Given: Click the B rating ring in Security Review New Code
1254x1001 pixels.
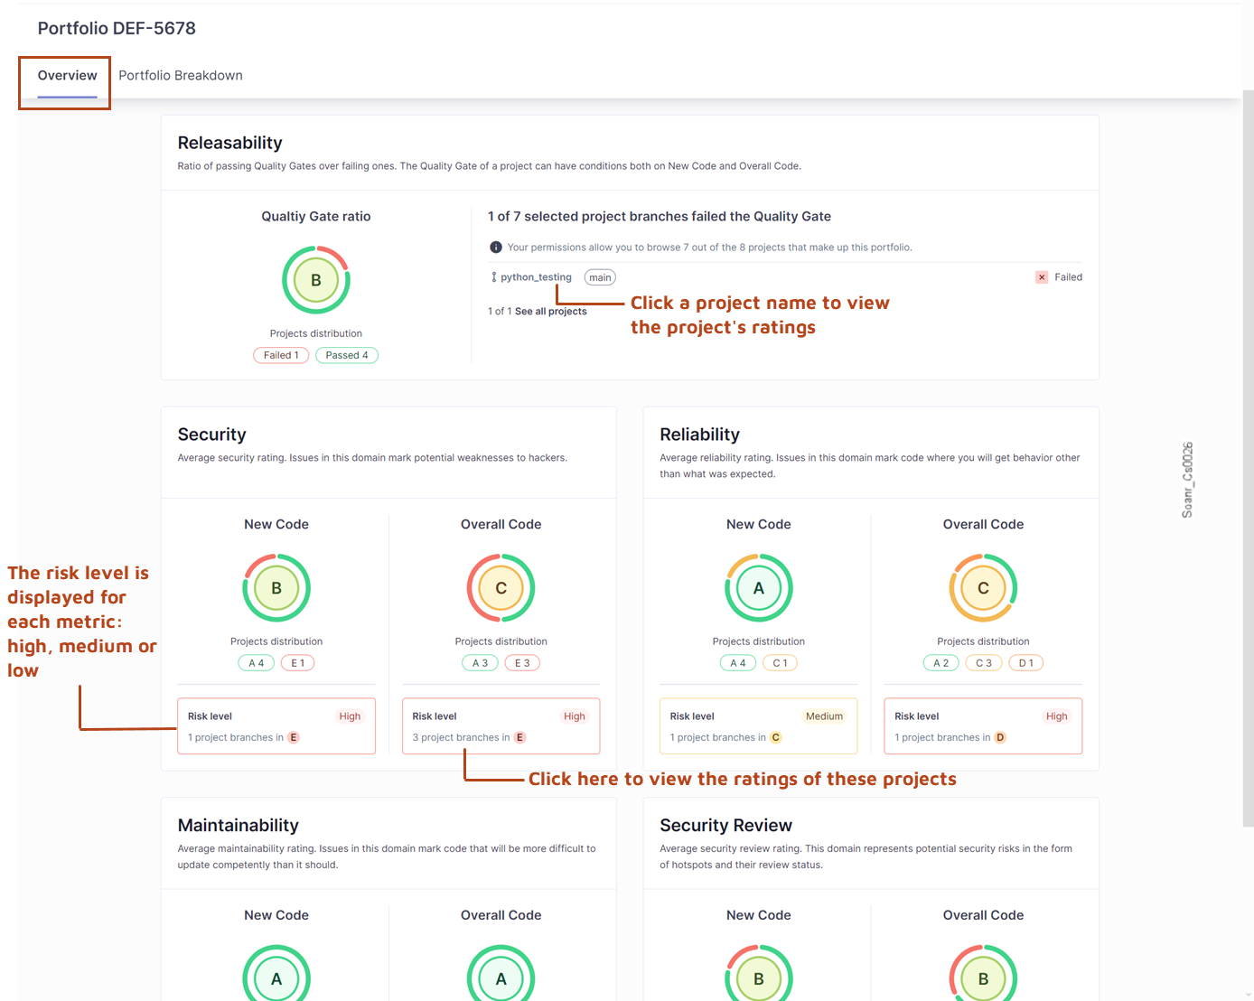Looking at the screenshot, I should pyautogui.click(x=758, y=978).
